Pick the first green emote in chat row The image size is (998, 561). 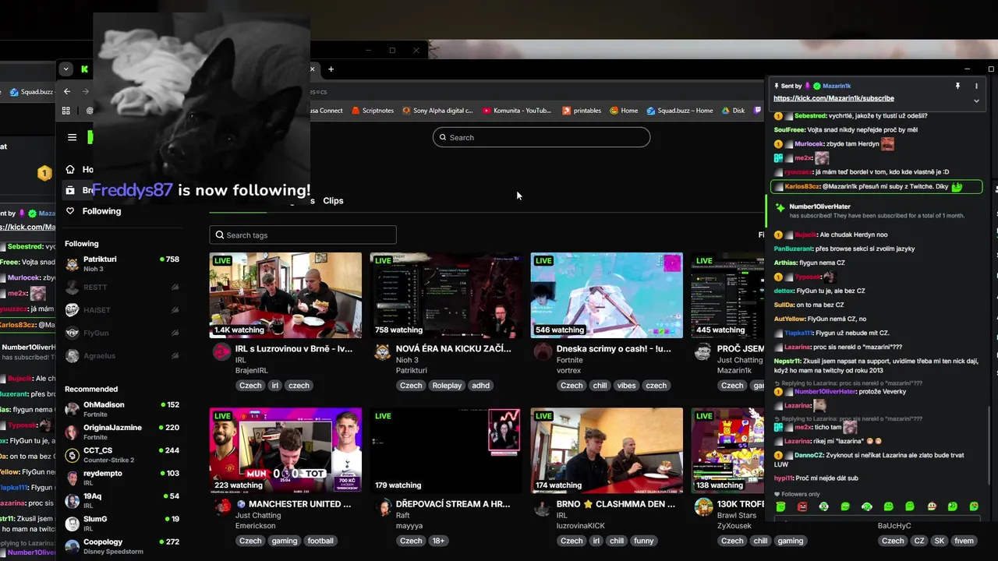click(x=780, y=506)
